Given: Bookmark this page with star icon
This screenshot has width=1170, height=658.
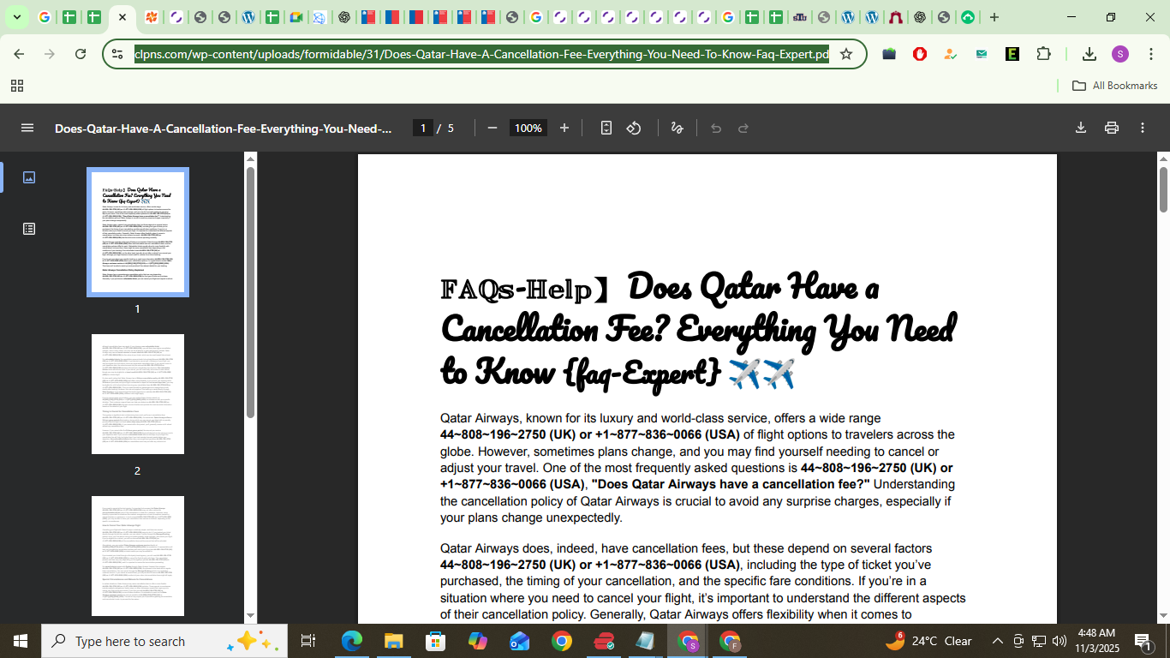Looking at the screenshot, I should click(x=846, y=54).
